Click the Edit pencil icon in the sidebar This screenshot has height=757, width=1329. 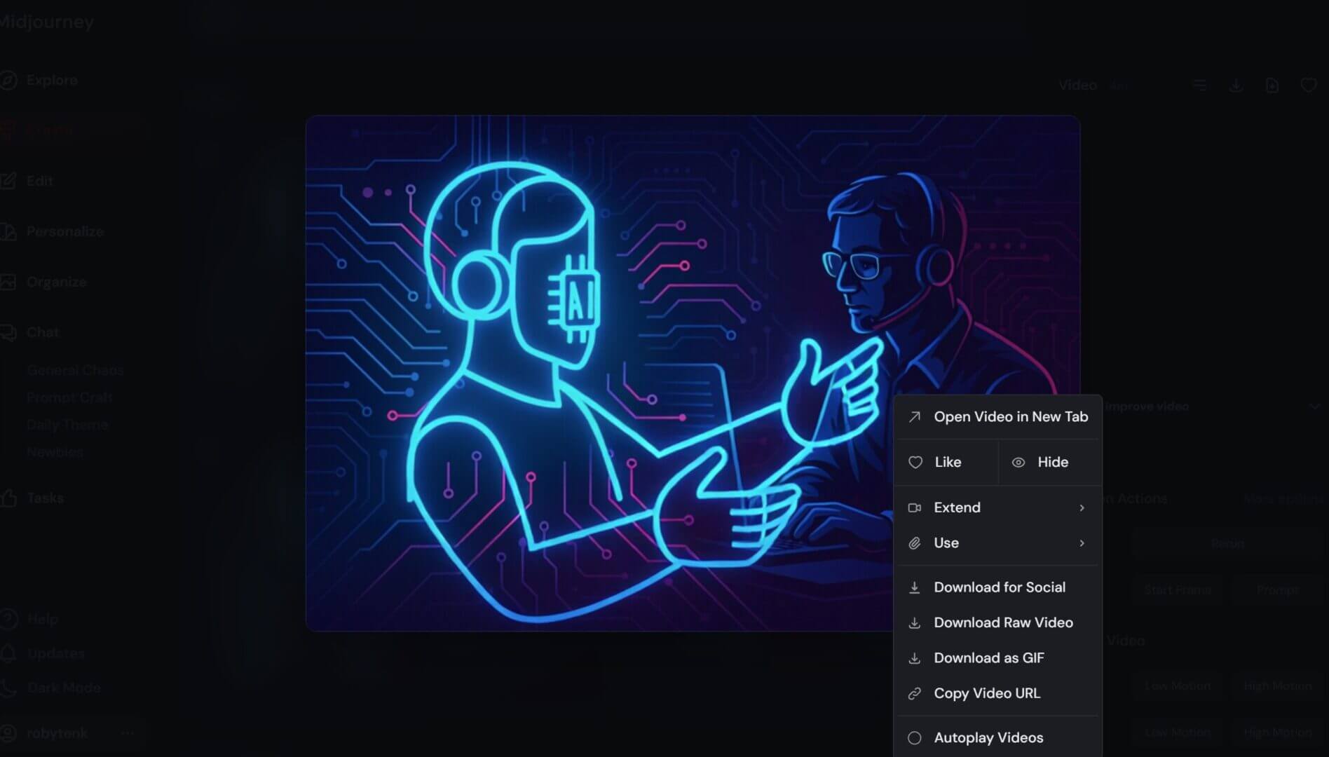8,181
